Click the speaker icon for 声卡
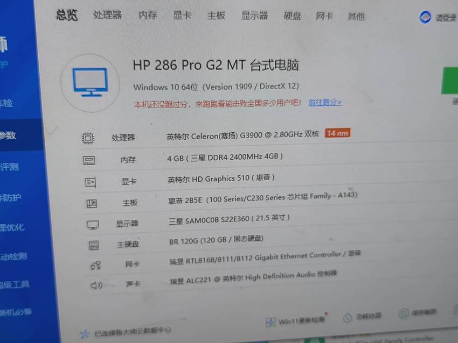458x343 pixels. pyautogui.click(x=96, y=285)
